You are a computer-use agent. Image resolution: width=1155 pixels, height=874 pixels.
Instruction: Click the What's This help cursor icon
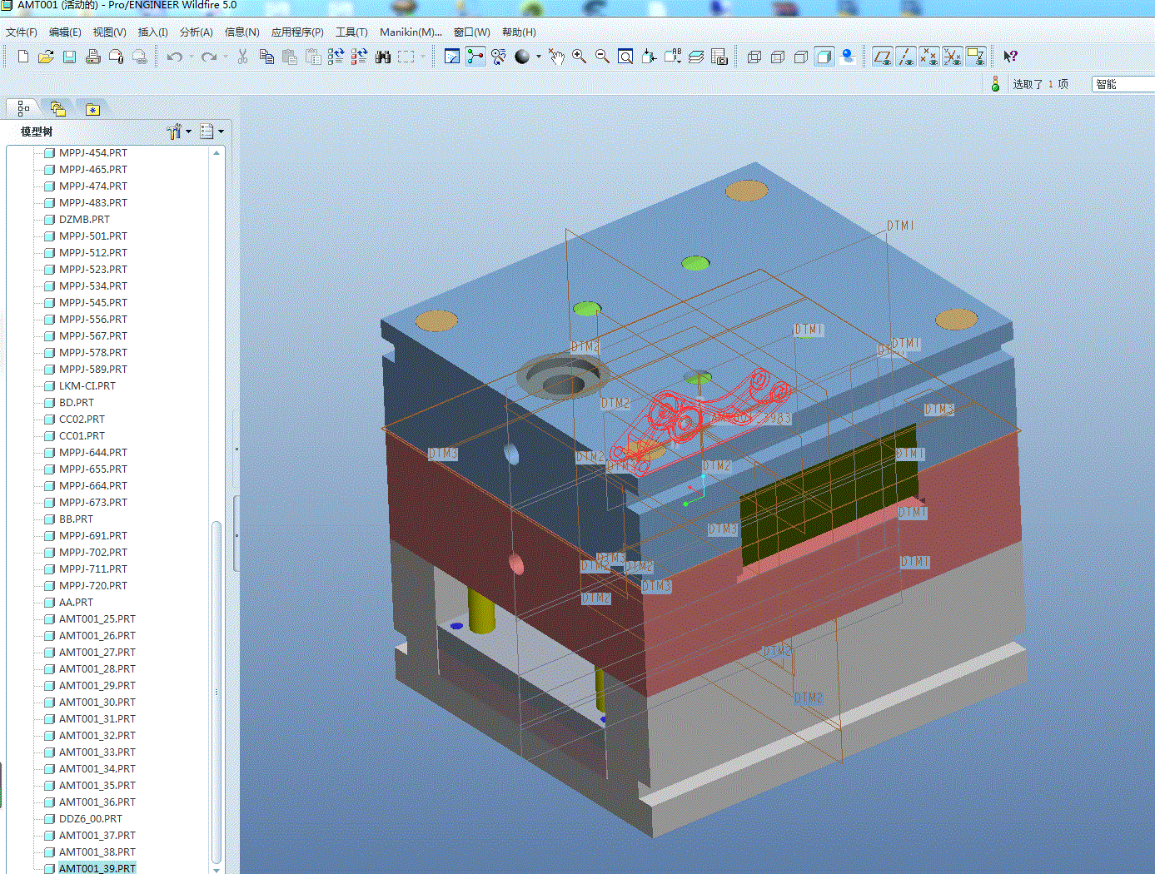tap(1010, 57)
